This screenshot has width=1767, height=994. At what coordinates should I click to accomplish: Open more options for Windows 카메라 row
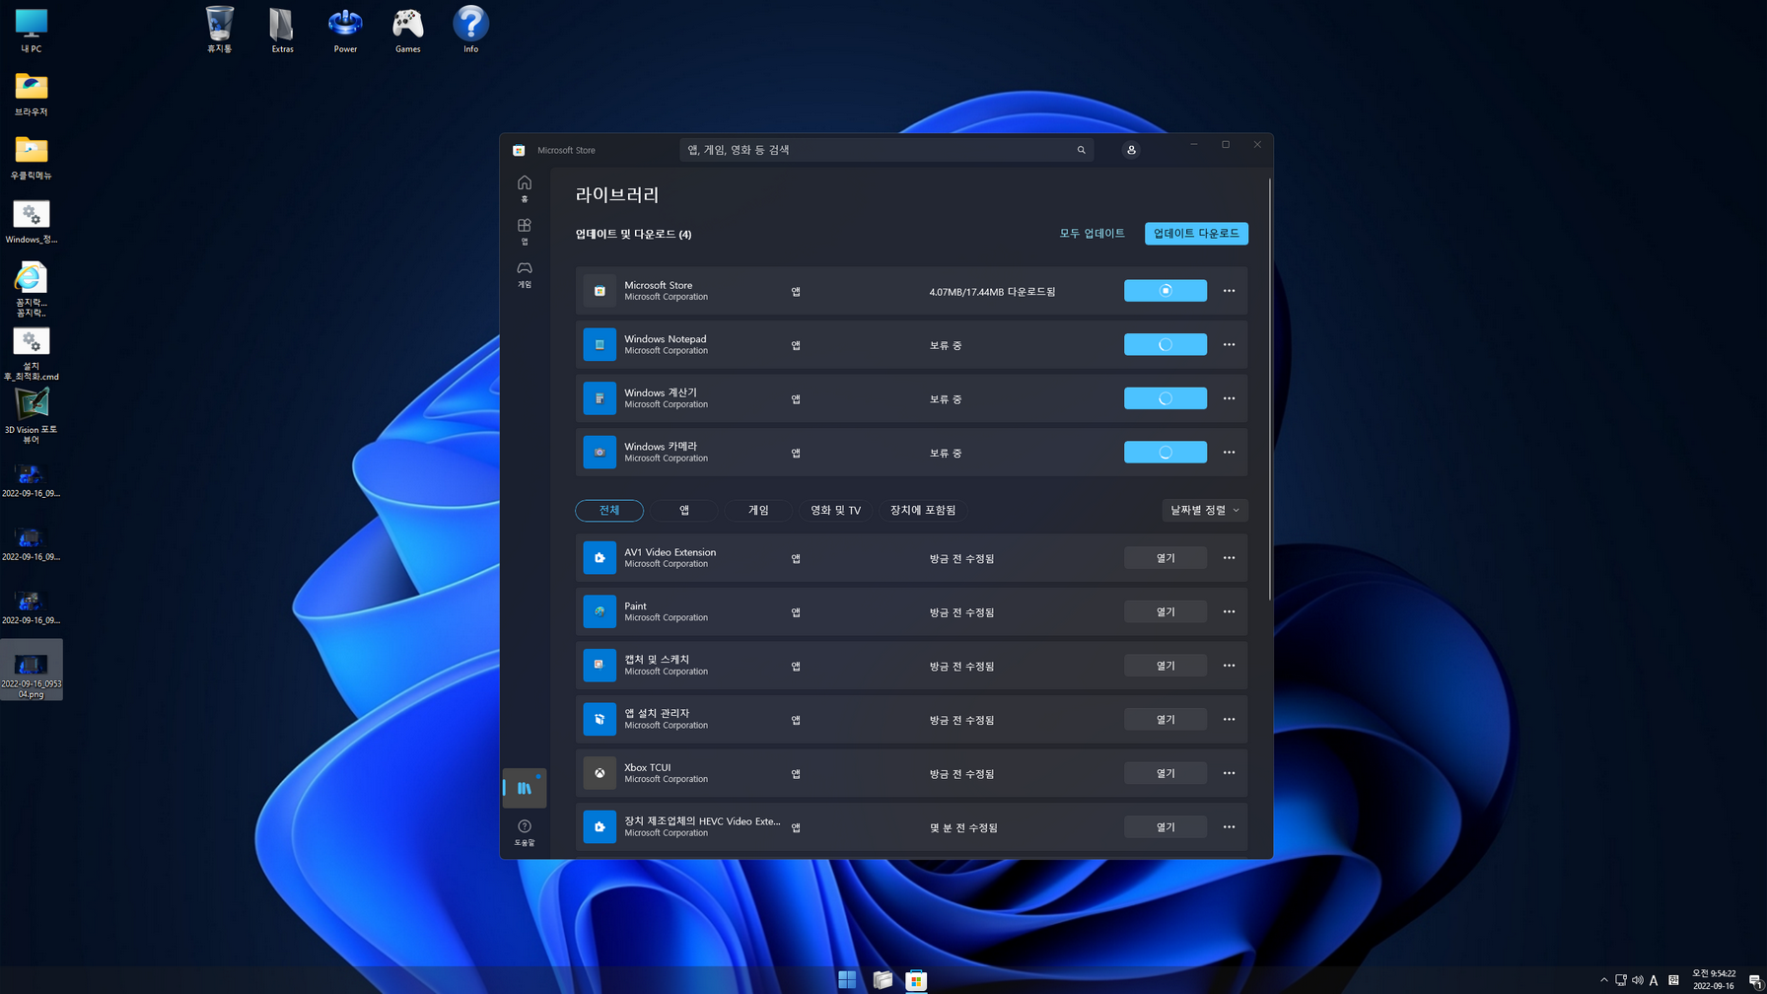pos(1229,452)
